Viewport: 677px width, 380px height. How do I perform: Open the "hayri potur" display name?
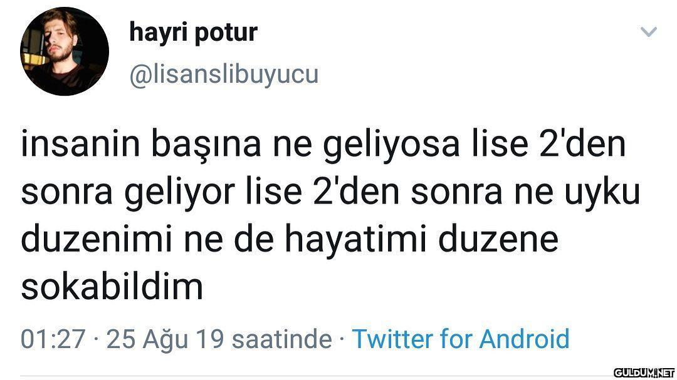click(193, 32)
